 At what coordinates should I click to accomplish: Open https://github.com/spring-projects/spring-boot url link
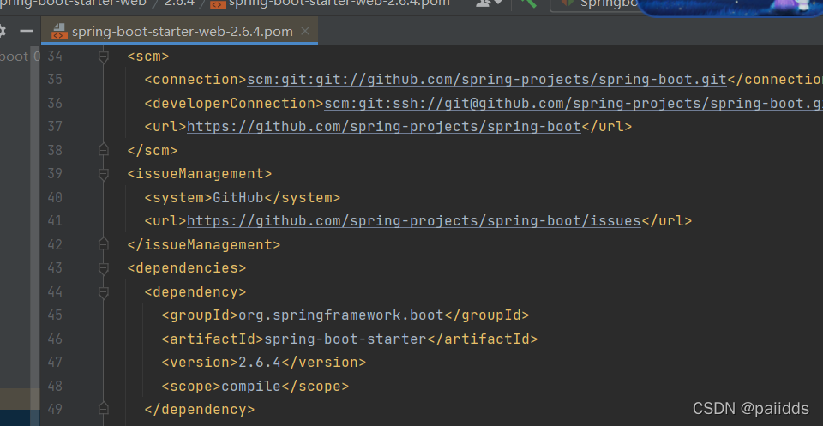tap(384, 127)
